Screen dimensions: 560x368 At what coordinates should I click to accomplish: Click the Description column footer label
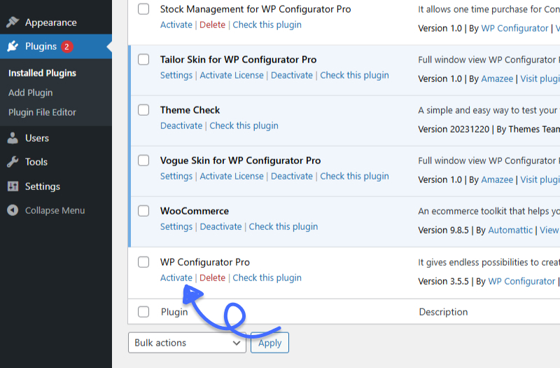443,312
